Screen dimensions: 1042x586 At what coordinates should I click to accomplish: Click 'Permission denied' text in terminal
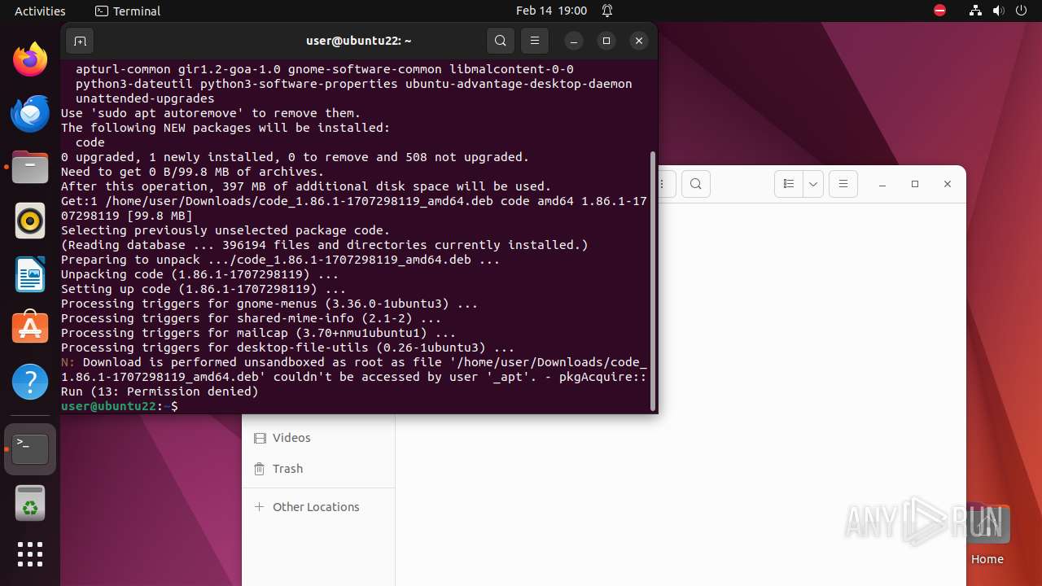click(x=189, y=391)
